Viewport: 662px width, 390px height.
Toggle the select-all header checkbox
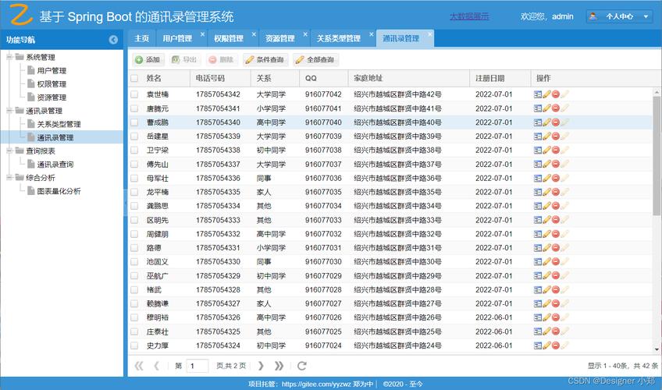pos(134,78)
